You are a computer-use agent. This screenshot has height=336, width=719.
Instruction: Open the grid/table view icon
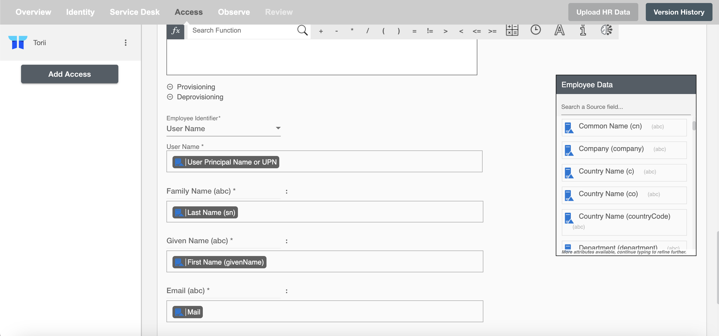512,30
